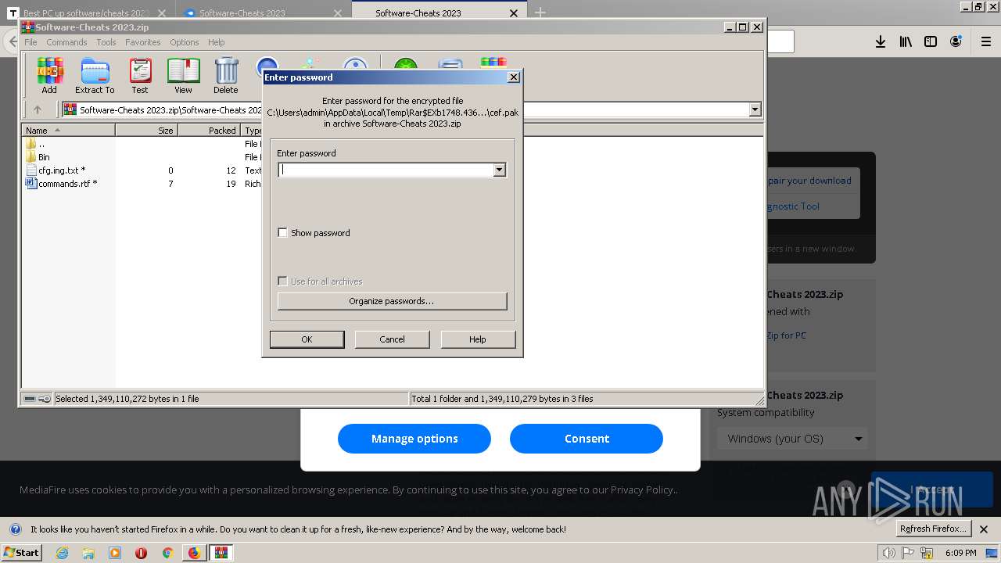The width and height of the screenshot is (1001, 563).
Task: Expand the archive path address dropdown
Action: [x=755, y=109]
